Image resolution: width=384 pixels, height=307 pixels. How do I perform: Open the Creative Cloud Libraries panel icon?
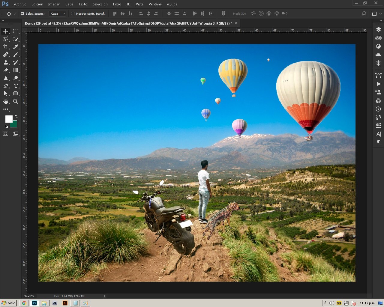(x=378, y=38)
